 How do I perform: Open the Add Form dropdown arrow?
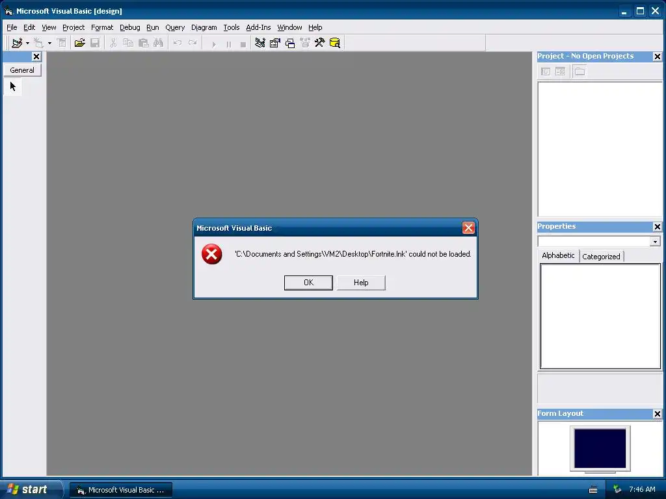[49, 43]
